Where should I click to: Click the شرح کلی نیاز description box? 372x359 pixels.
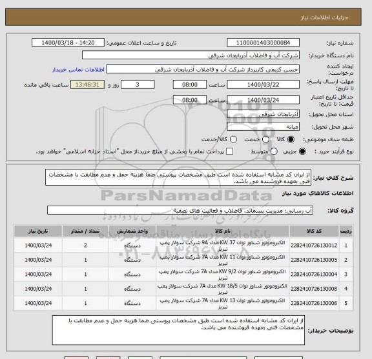click(x=178, y=177)
